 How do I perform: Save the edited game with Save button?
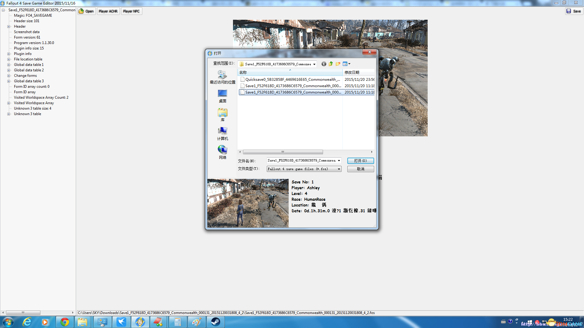pos(574,11)
